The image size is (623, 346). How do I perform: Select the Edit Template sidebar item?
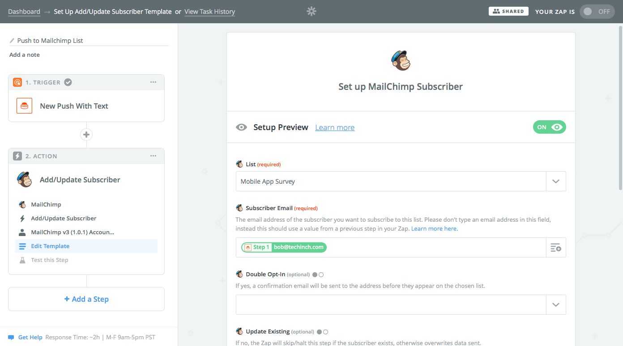tap(86, 246)
